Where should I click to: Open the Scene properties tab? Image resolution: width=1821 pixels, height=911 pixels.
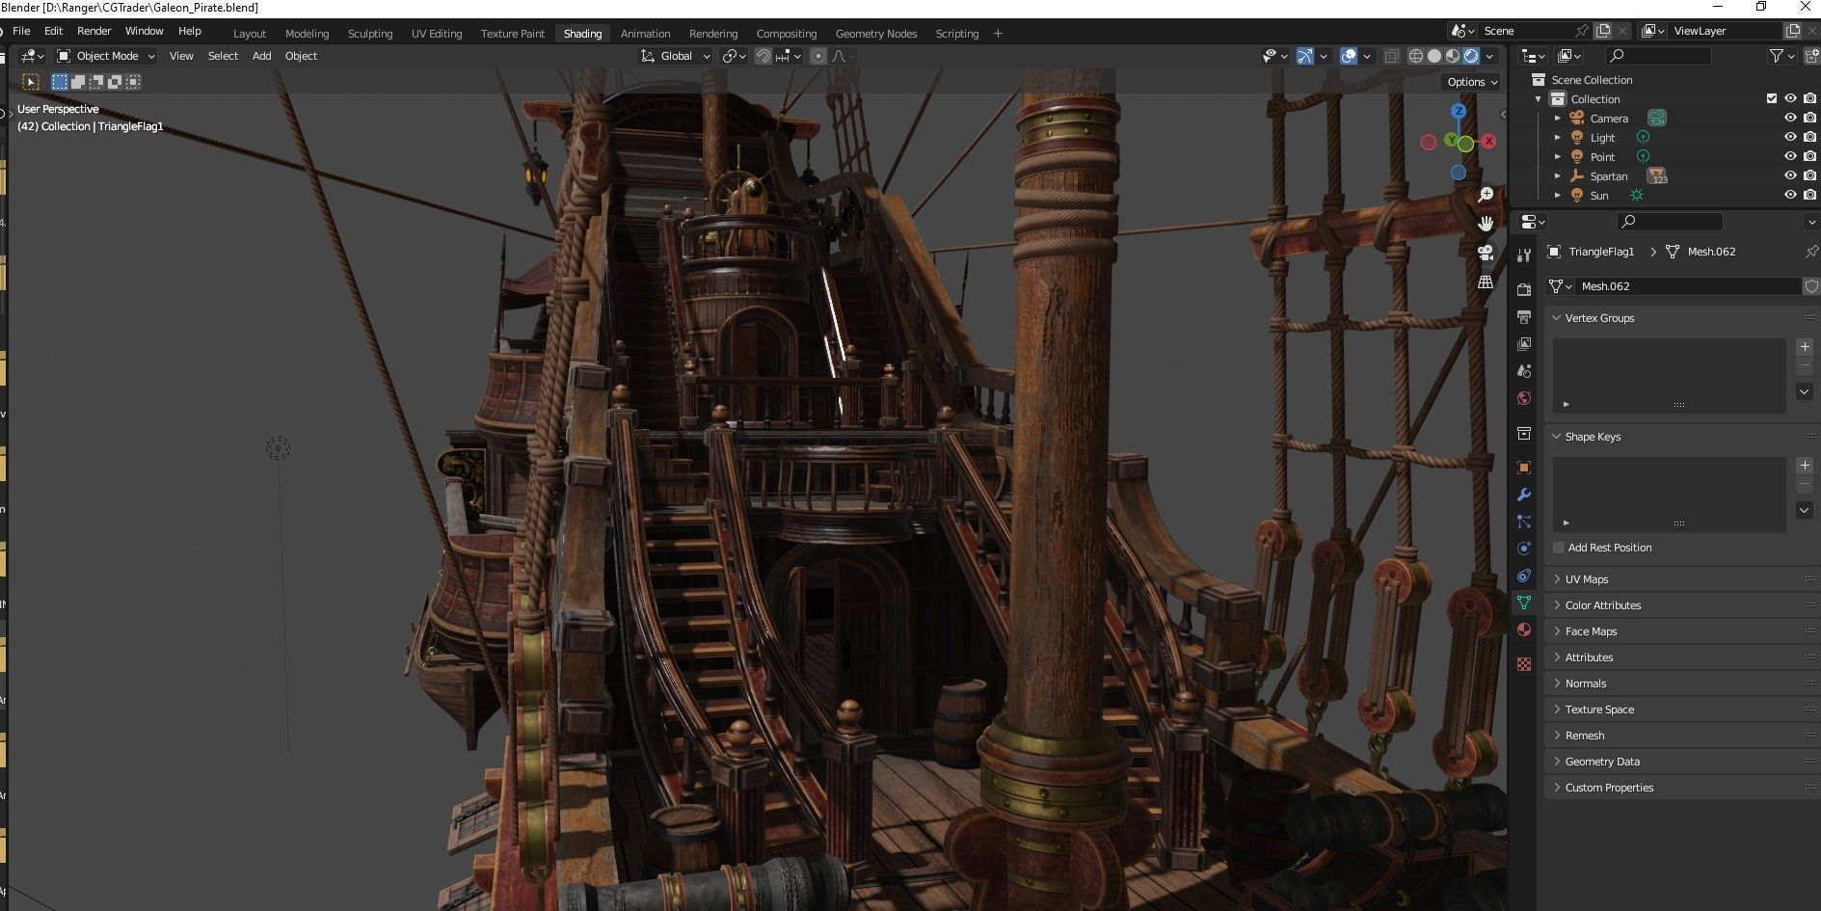(1524, 370)
